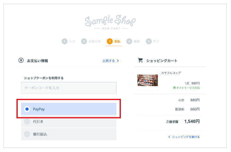
Task: Click the ショッピングを続ける link
Action: coord(186,137)
